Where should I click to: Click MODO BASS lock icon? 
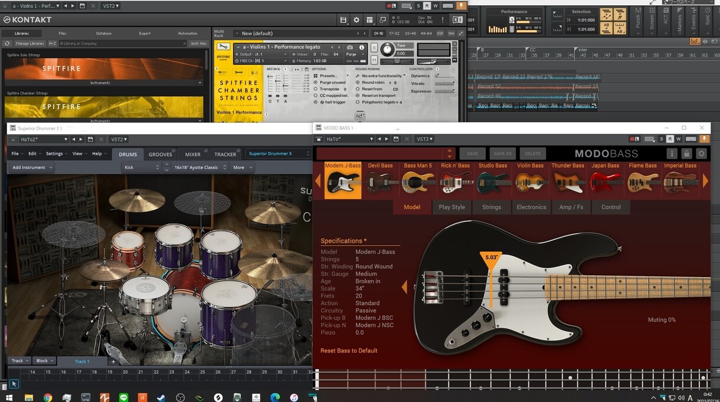tap(686, 153)
